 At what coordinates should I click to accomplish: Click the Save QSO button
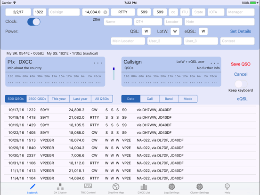coord(241,64)
